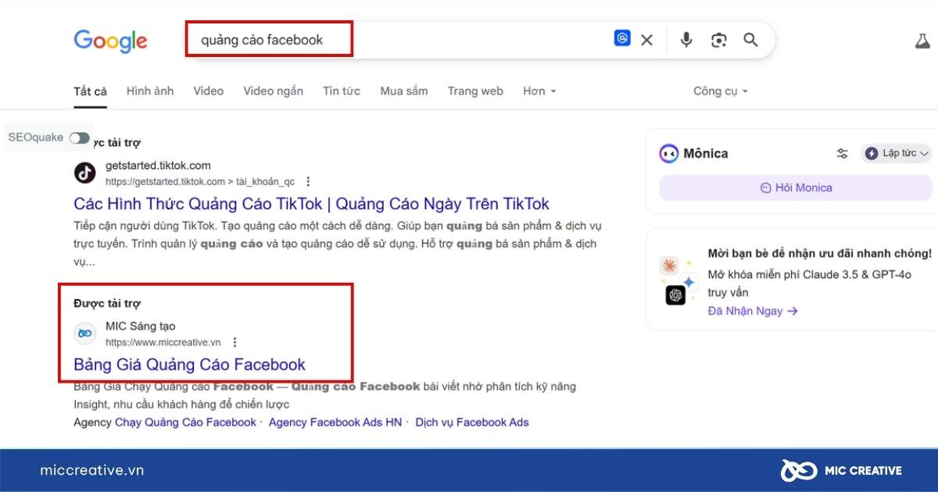Select the "Tất cả" tab
Viewport: 938px width, 492px height.
(x=90, y=91)
